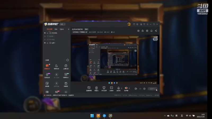212x119 pixels.
Task: Select the top 炉石传说 source row
Action: pos(56,33)
